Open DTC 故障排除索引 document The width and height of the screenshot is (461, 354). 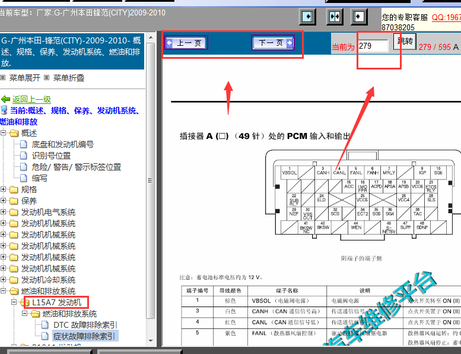coord(85,325)
